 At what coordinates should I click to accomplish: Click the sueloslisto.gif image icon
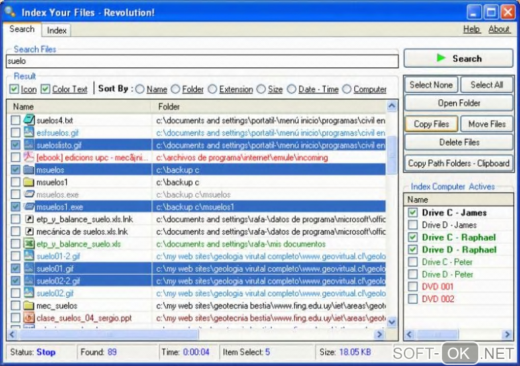(x=29, y=145)
